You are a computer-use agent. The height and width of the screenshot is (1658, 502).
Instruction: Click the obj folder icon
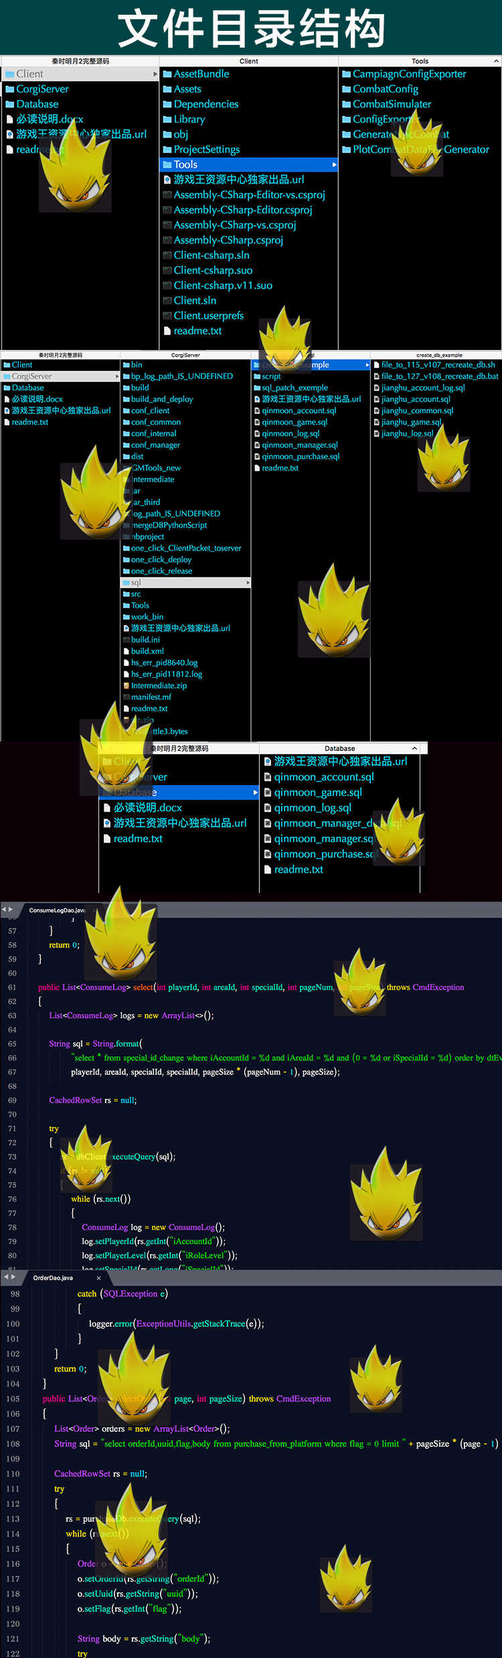[167, 134]
